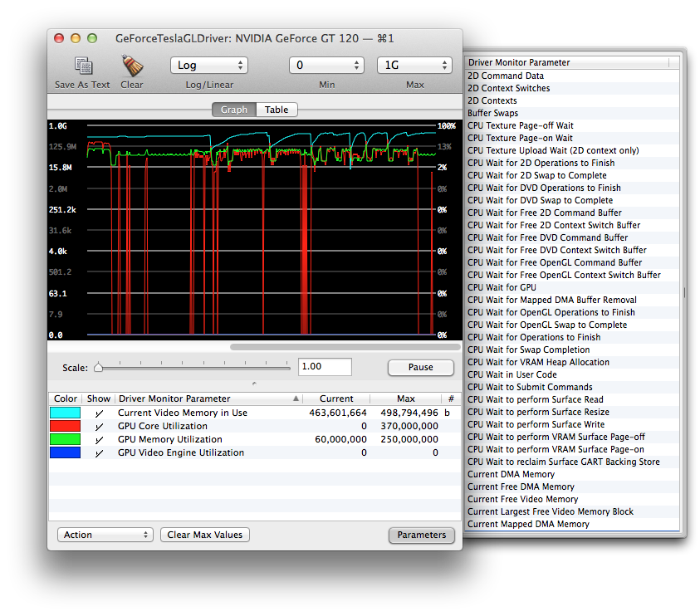Click the GPU Core Utilization Max value 370,000,000
Screen dimensions: 700x616
pyautogui.click(x=409, y=426)
